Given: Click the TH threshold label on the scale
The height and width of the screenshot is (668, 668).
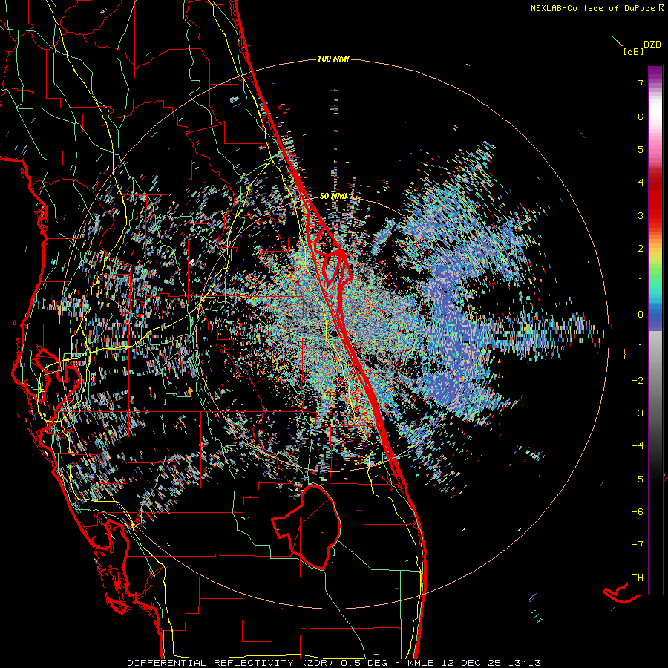Looking at the screenshot, I should click(x=638, y=578).
